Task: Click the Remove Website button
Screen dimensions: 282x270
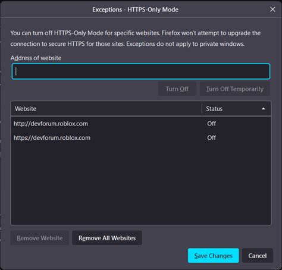Action: (x=39, y=238)
